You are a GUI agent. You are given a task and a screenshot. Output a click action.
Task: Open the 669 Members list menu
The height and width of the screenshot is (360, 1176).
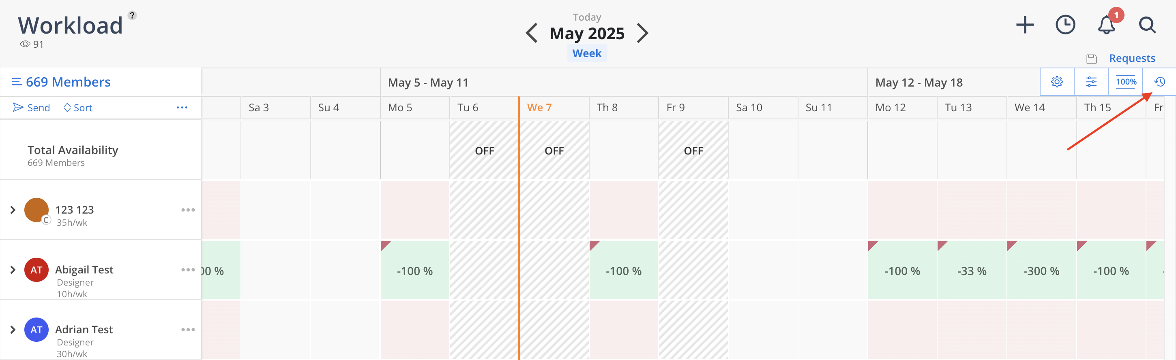pyautogui.click(x=61, y=82)
